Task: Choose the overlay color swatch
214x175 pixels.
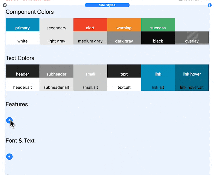Action: [192, 38]
